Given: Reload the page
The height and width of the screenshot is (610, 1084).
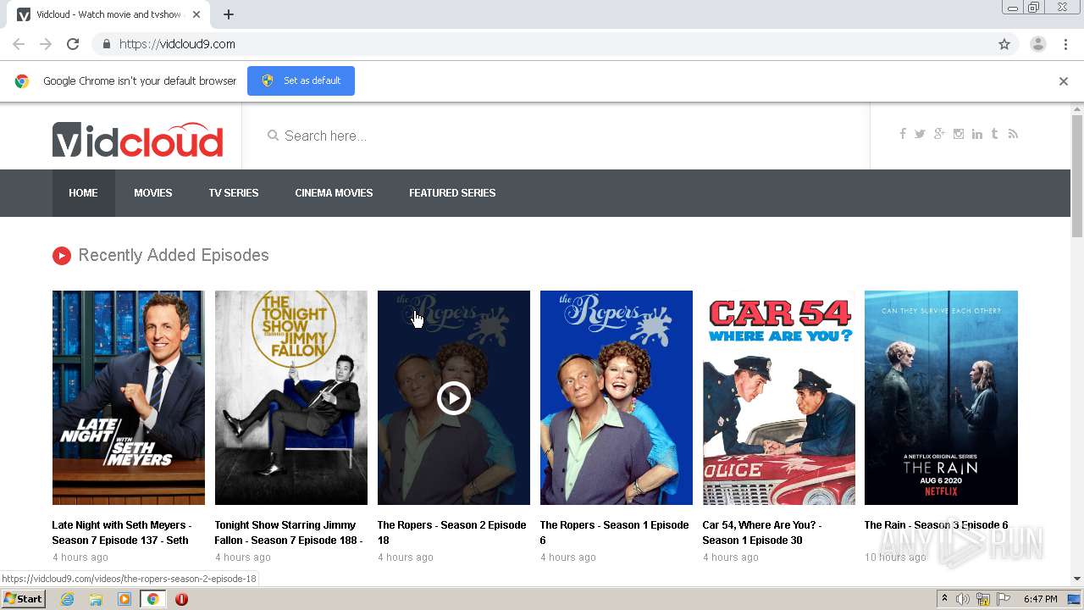Looking at the screenshot, I should [73, 44].
